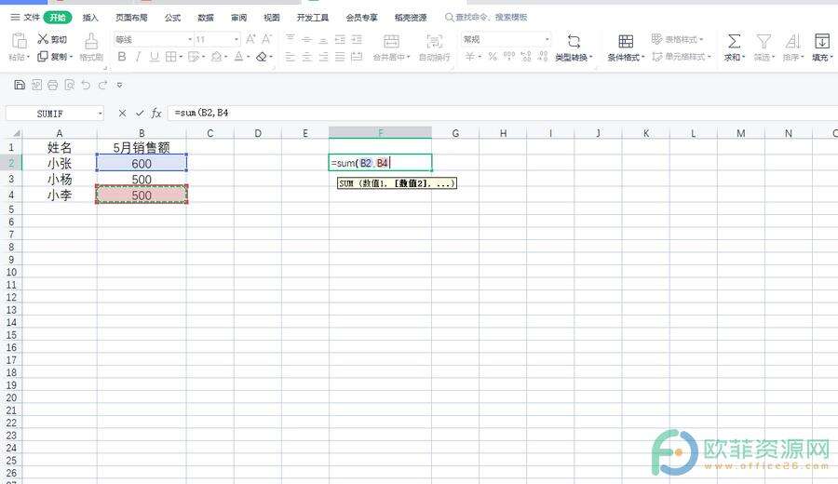The height and width of the screenshot is (484, 838).
Task: Toggle Underline formatting
Action: (x=154, y=56)
